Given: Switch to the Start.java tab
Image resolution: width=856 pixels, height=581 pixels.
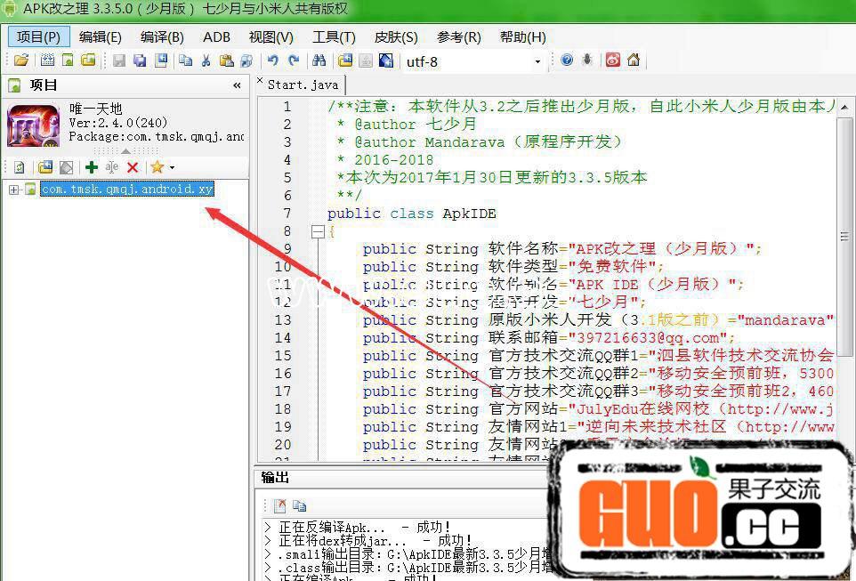Looking at the screenshot, I should coord(303,85).
